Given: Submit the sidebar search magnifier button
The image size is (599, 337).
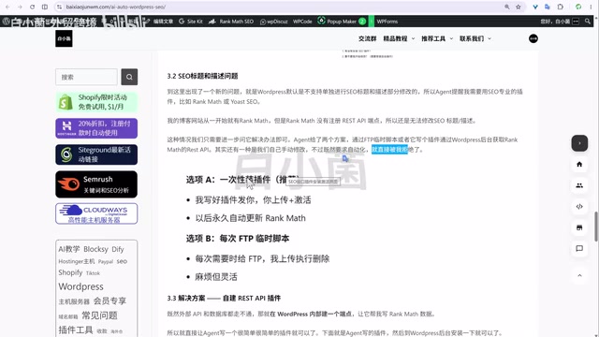Looking at the screenshot, I should (129, 77).
